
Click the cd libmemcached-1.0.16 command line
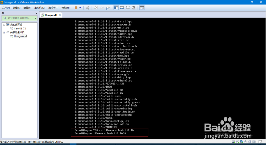pyautogui.click(x=104, y=130)
